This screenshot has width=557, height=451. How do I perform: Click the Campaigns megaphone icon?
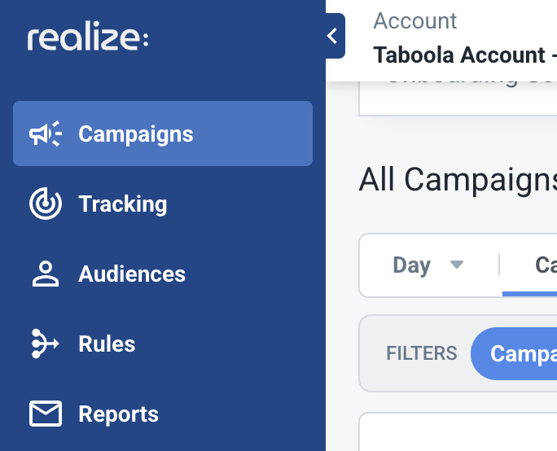click(46, 134)
